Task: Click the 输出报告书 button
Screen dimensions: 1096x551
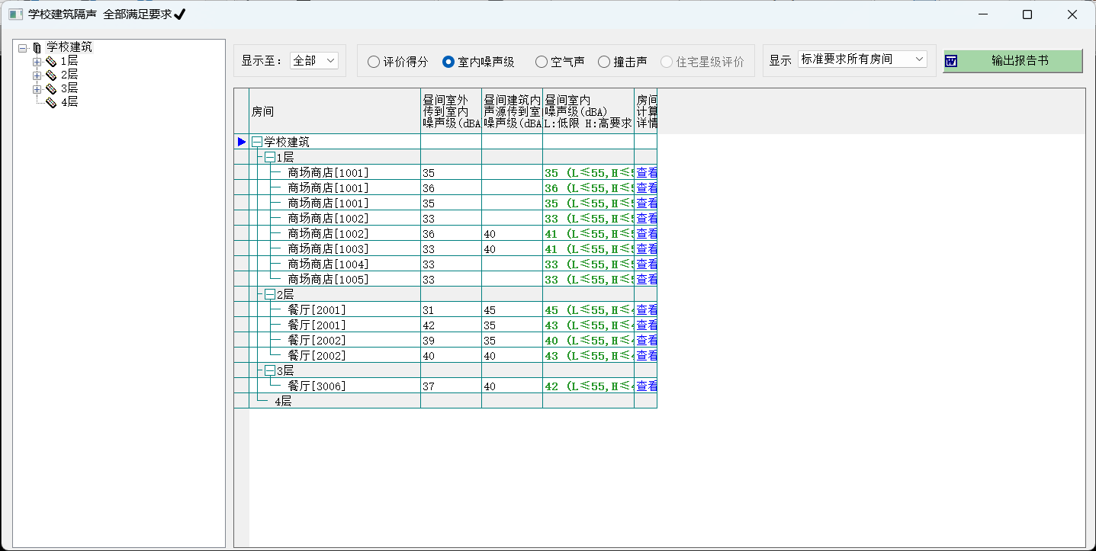Action: pyautogui.click(x=1012, y=61)
